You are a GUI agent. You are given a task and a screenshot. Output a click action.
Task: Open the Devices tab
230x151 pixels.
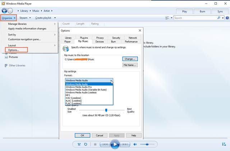click(100, 42)
